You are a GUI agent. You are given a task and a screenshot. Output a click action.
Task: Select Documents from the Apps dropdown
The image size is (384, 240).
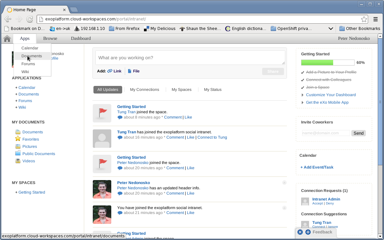click(32, 56)
